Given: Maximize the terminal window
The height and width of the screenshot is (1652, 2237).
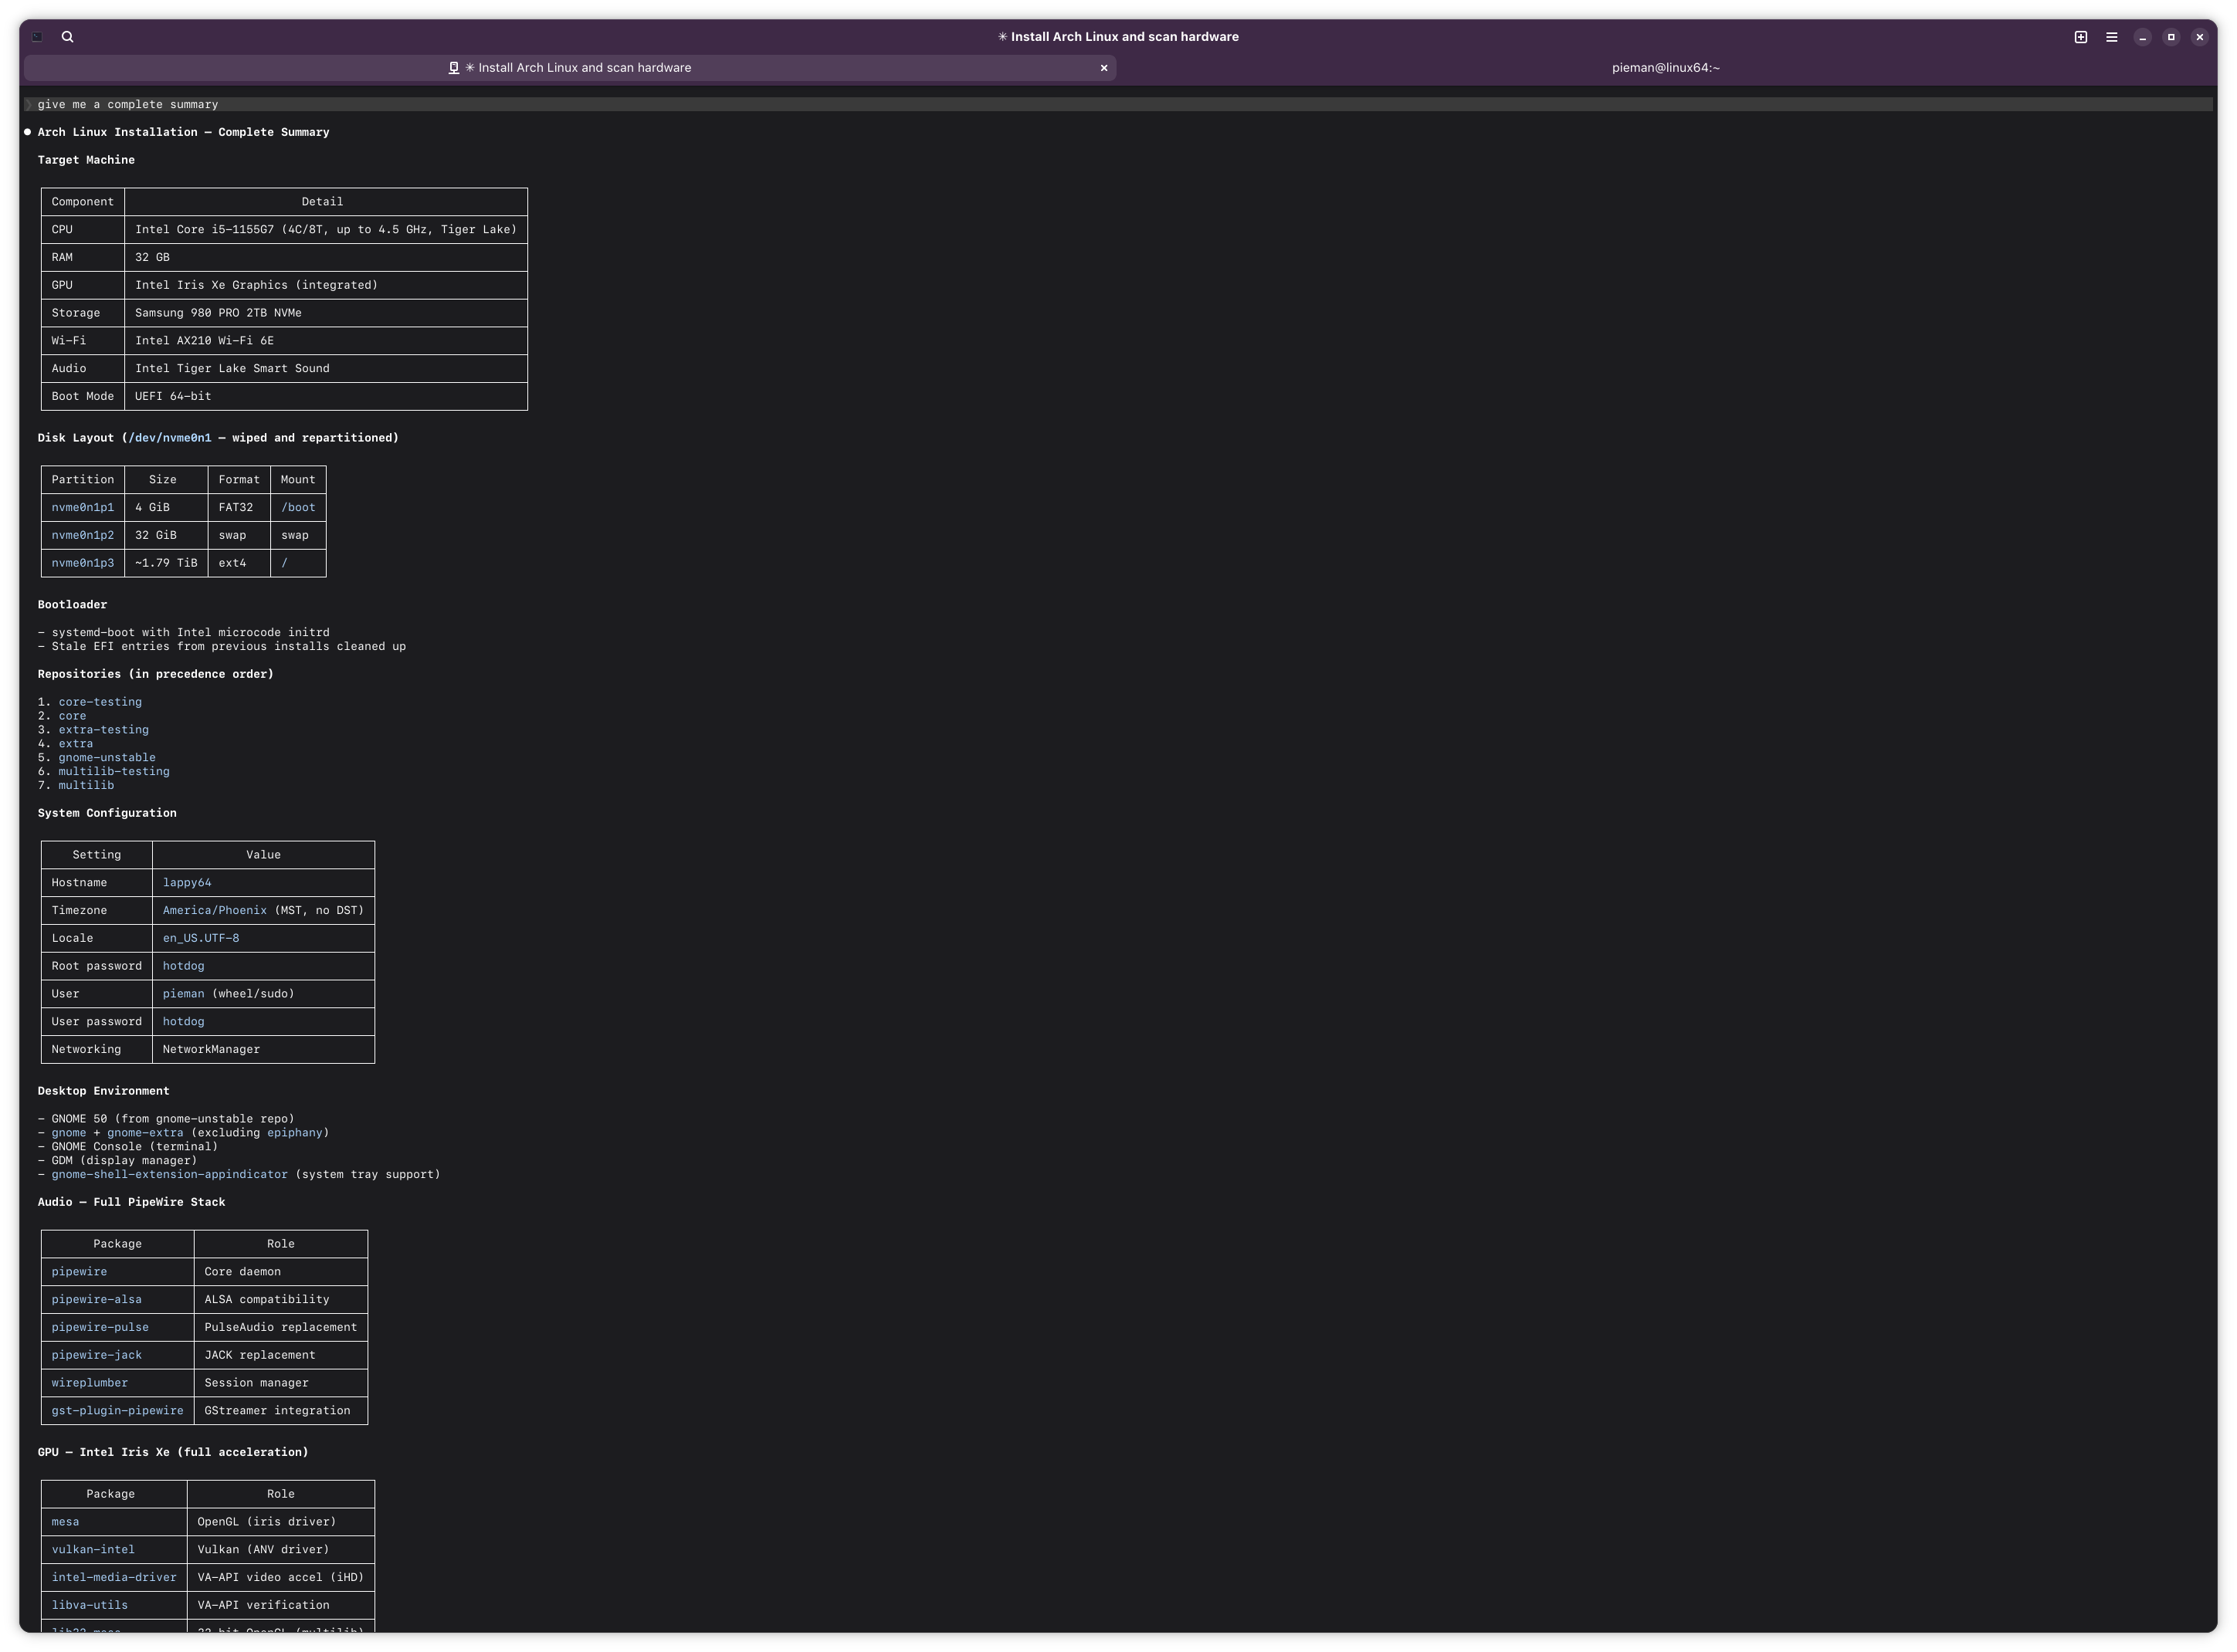Looking at the screenshot, I should point(2170,37).
